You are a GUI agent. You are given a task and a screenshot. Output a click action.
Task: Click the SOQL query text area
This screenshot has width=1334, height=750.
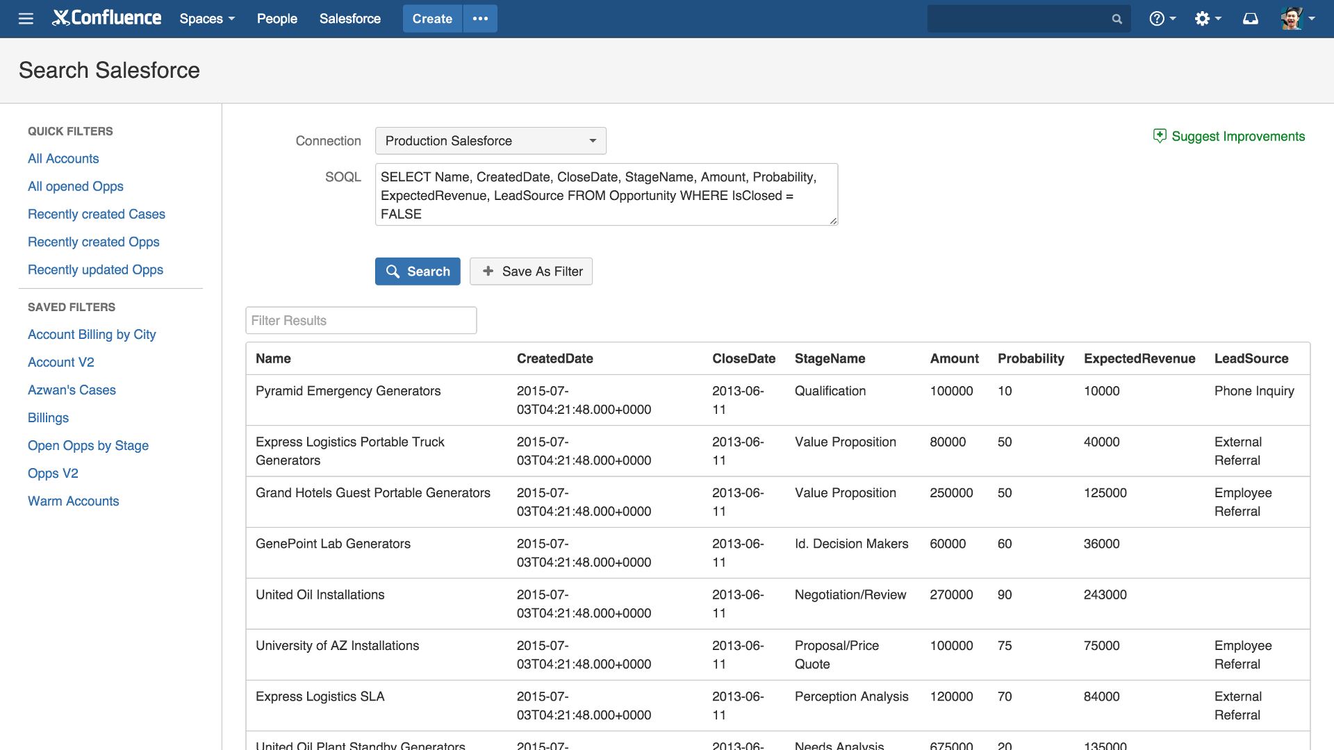(x=606, y=195)
